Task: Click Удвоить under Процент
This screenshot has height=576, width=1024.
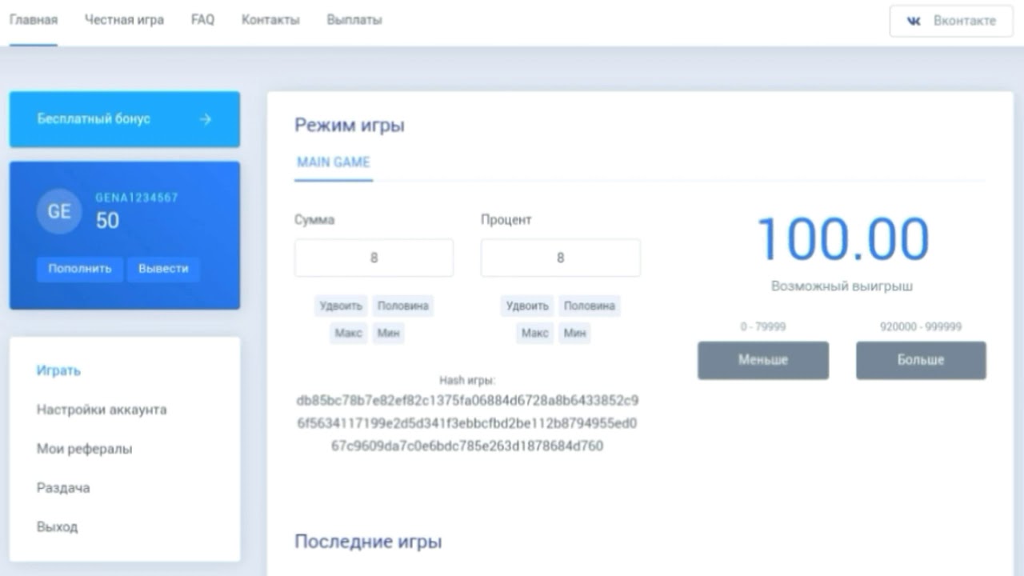Action: coord(527,306)
